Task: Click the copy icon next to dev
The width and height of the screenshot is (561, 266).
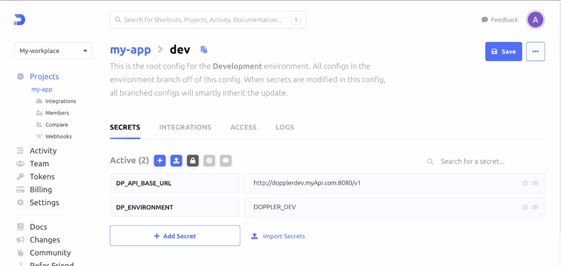Action: pos(204,50)
